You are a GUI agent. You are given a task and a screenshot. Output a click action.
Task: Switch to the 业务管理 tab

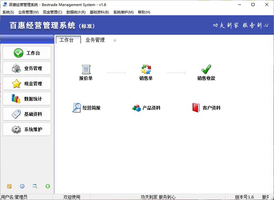[95, 40]
